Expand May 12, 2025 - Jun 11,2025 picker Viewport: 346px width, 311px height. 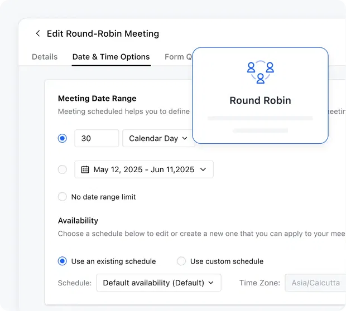[x=144, y=169]
